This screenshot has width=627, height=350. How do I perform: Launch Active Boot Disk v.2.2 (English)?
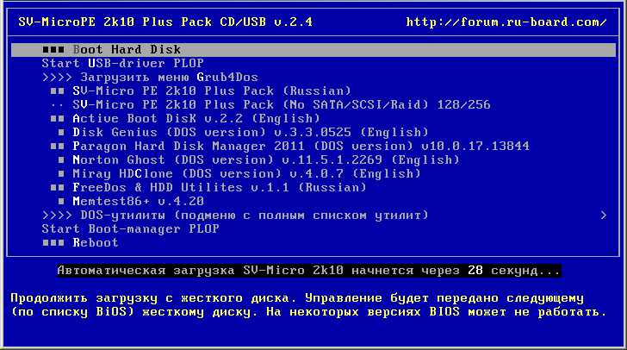196,119
